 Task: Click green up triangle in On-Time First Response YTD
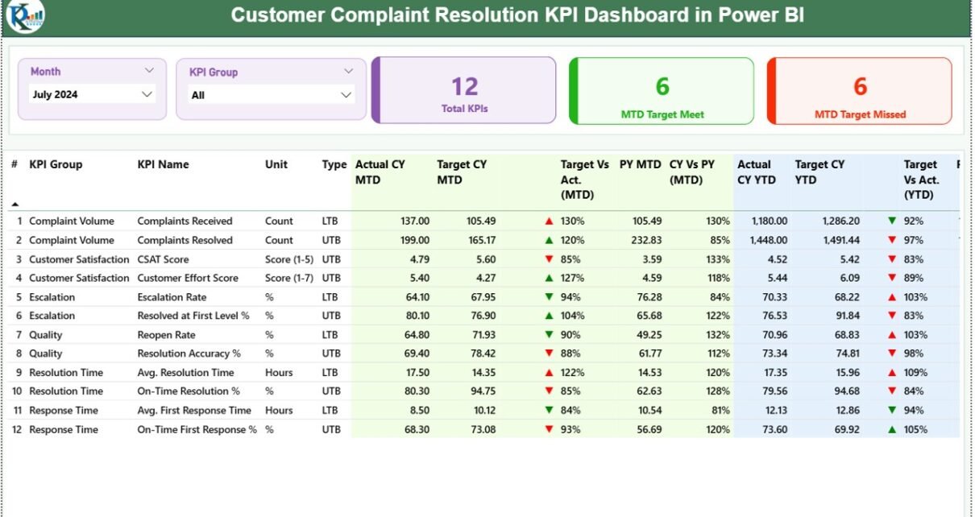coord(891,430)
